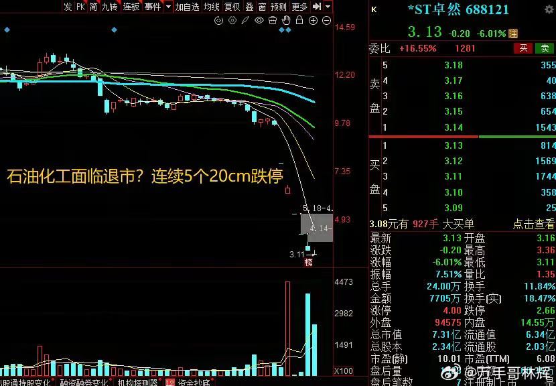Click the 发 toolbar button

click(x=68, y=7)
